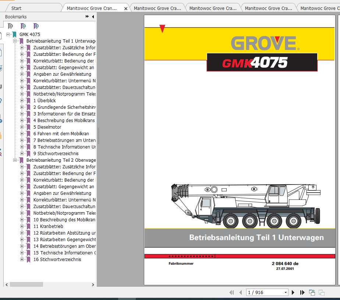Jump to the first page with the double-arrow icon
Screen dimensions: 340x300
[x=232, y=292]
